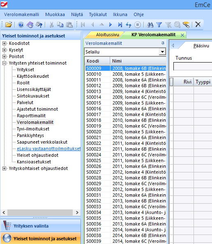212x244 pixels.
Task: Open eLasku vastaanottoilmoitukset link
Action: [x=48, y=149]
